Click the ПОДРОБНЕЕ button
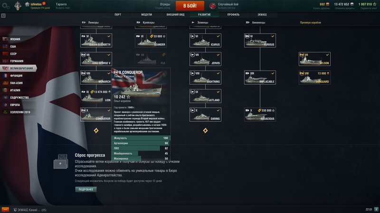 point(86,190)
